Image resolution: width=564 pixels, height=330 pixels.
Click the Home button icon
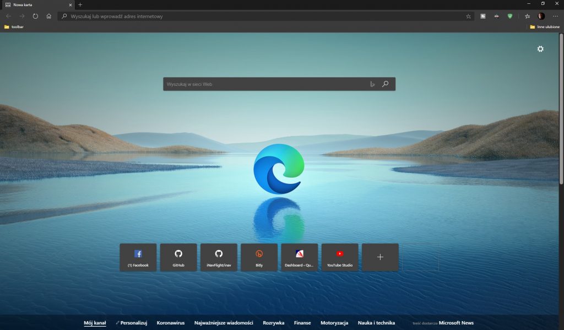(48, 17)
